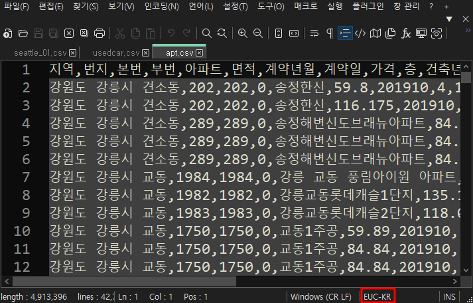Open Find with the magnifier icon
The width and height of the screenshot is (473, 303).
click(206, 33)
